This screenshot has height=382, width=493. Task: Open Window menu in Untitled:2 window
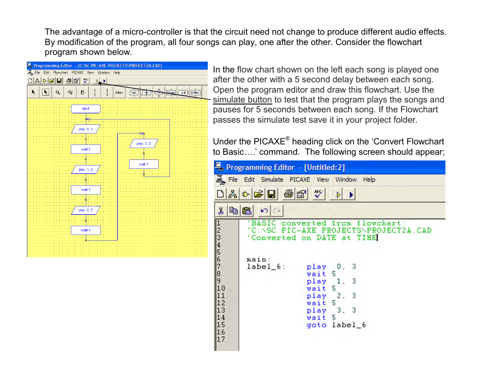346,180
